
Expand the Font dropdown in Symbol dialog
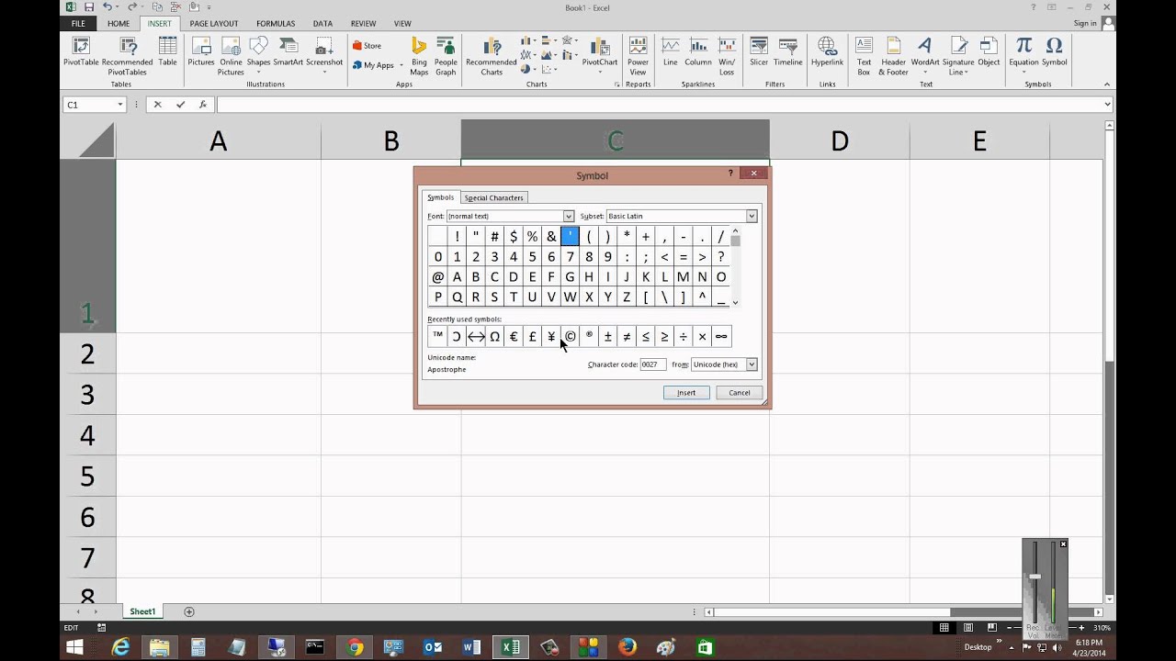tap(569, 217)
